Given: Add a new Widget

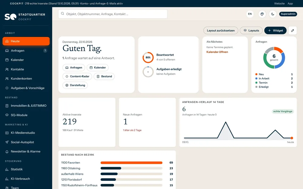Looking at the screenshot, I should click(275, 31).
